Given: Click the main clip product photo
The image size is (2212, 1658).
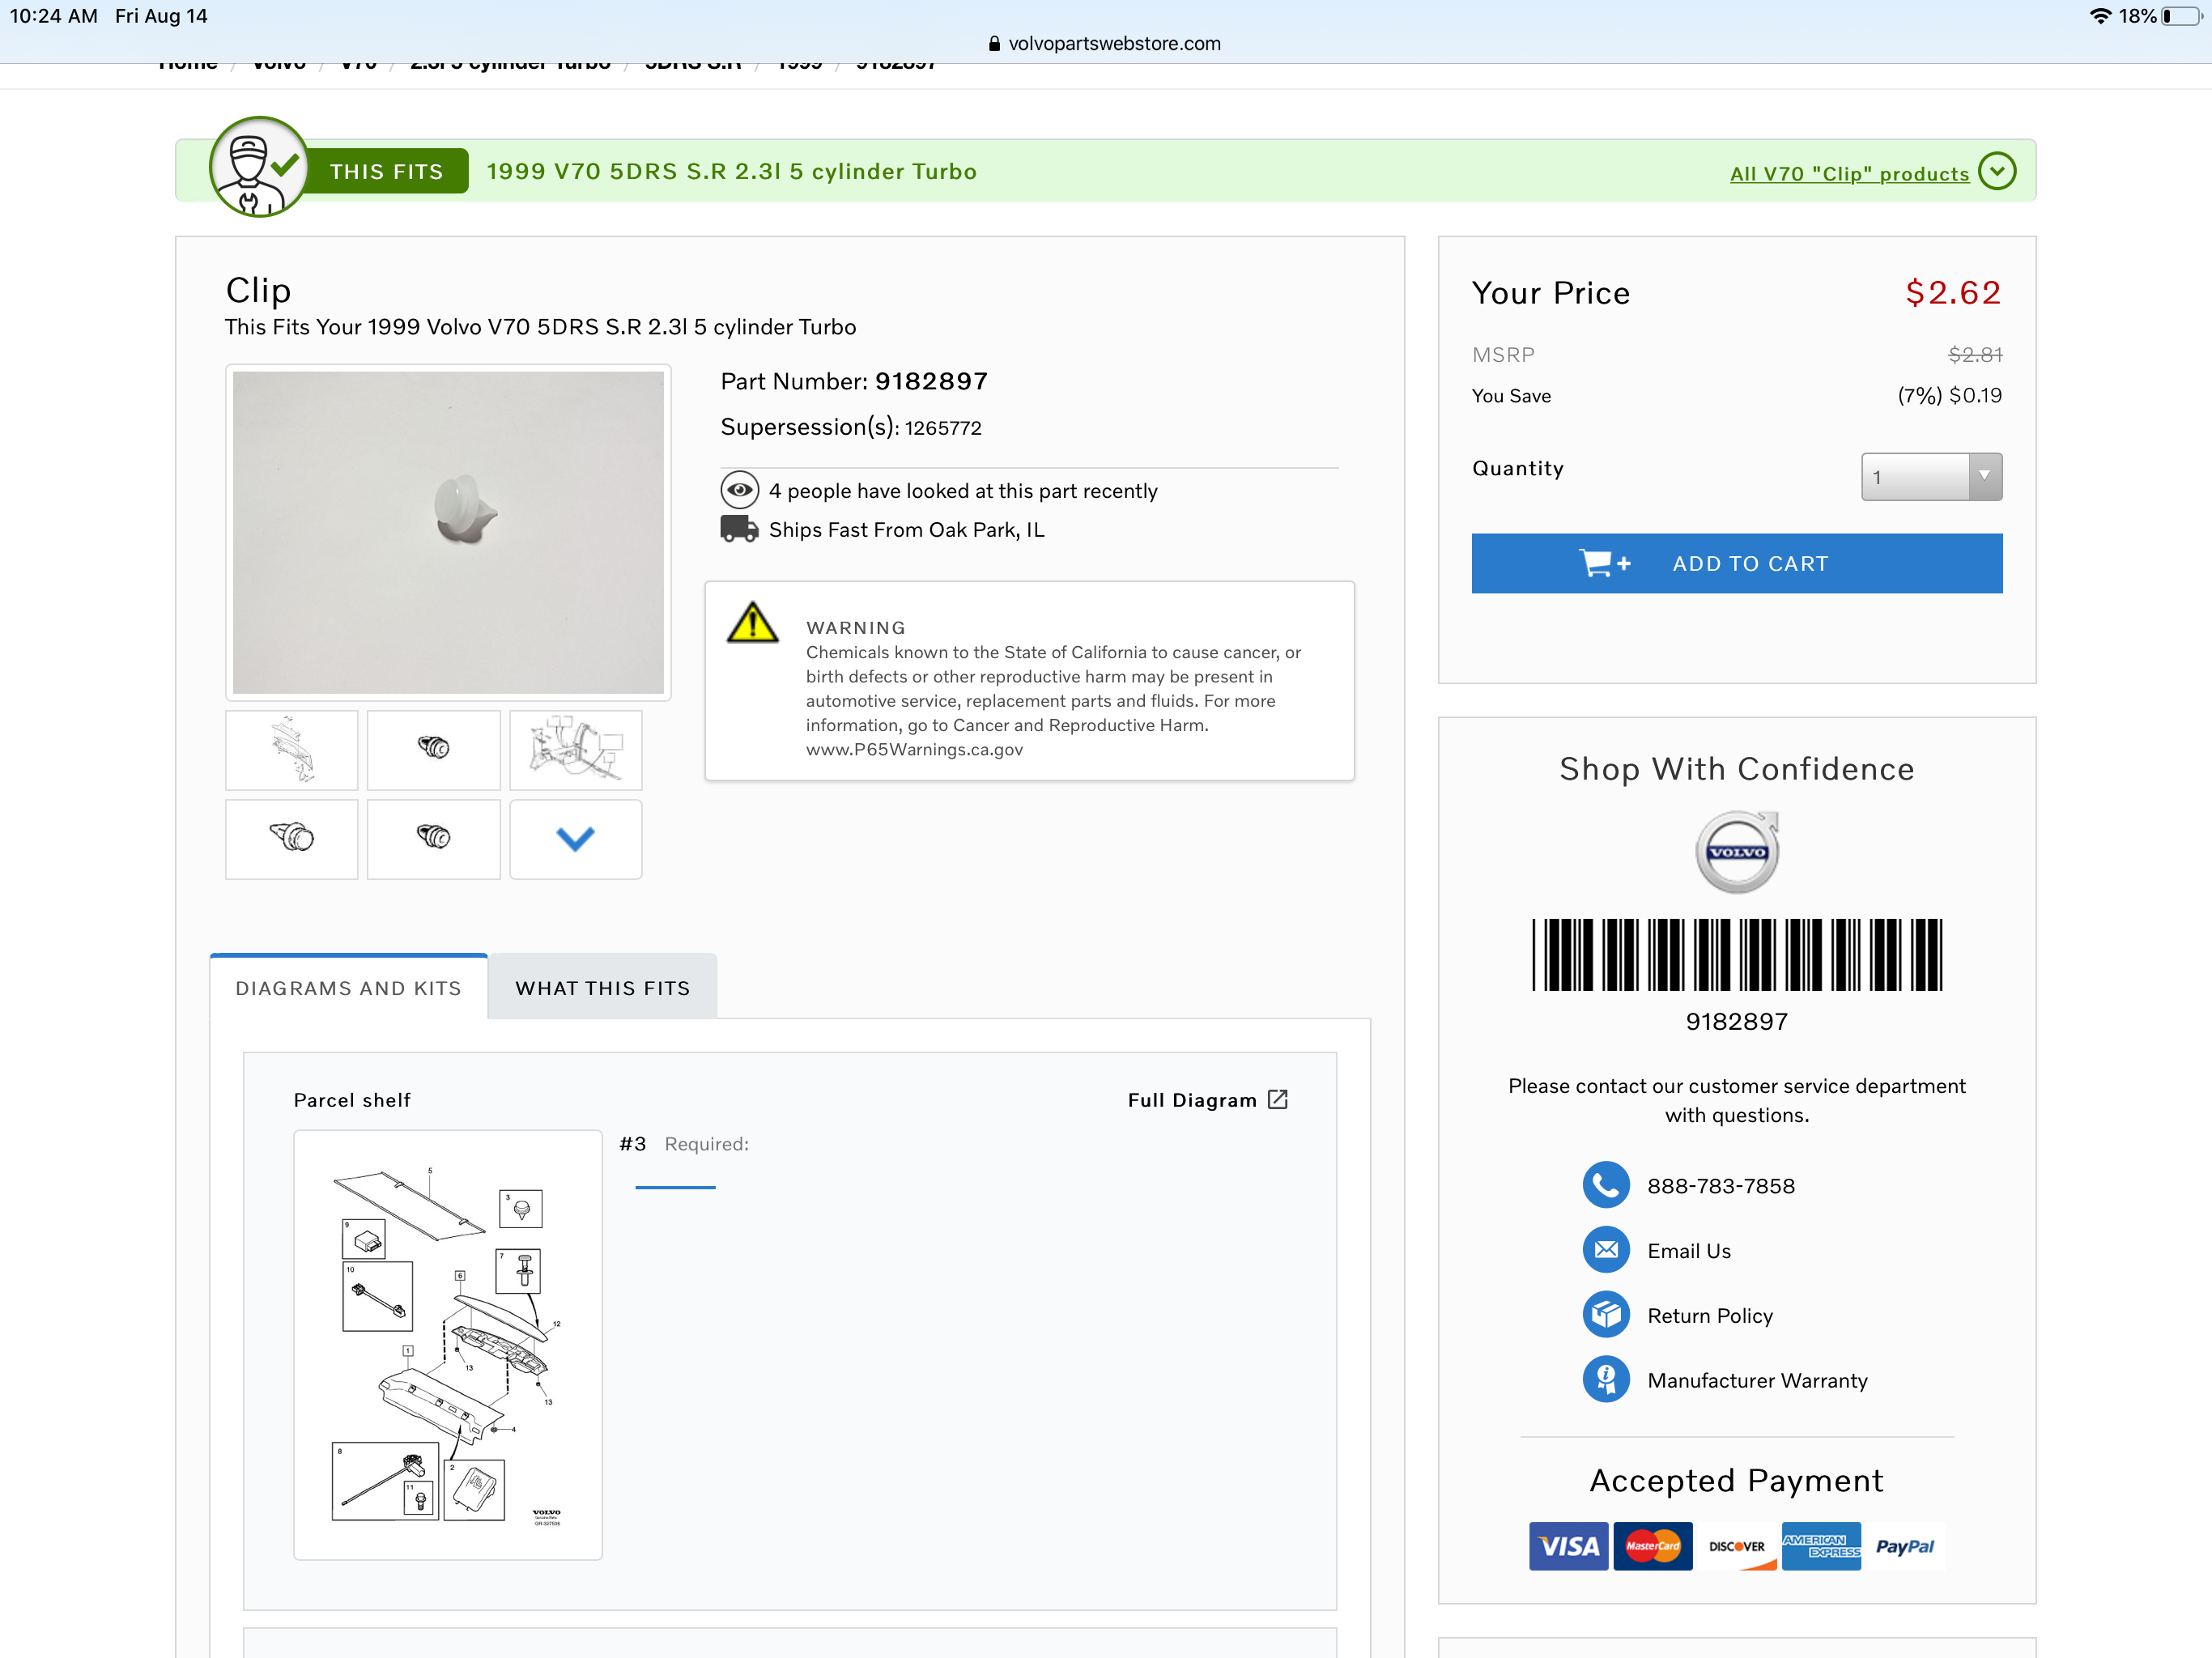Looking at the screenshot, I should tap(447, 532).
